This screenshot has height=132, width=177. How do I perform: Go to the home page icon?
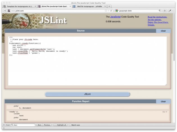pyautogui.click(x=165, y=11)
